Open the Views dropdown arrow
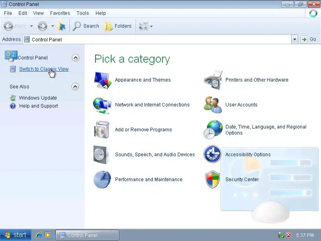 point(151,27)
